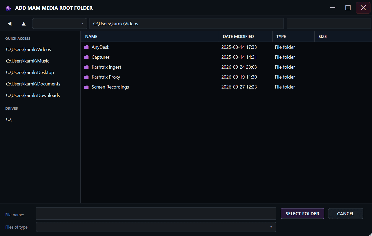Screen dimensions: 372x236
Task: Sort by the Name column header
Action: click(150, 36)
